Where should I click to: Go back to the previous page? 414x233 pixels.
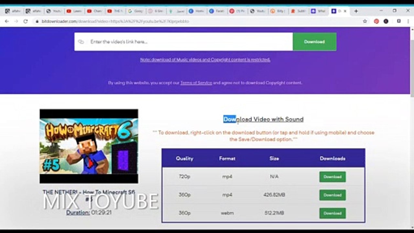click(x=7, y=21)
